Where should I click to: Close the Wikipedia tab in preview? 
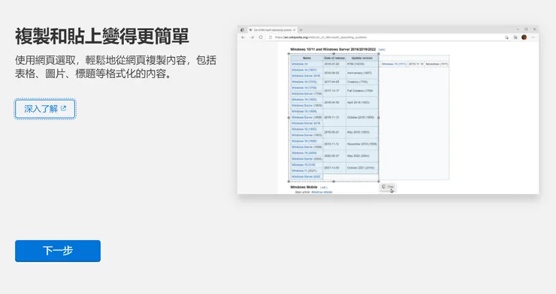(295, 30)
